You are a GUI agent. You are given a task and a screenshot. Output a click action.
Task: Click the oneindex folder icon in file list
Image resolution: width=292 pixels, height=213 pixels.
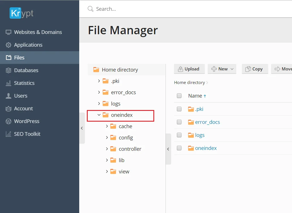pos(191,148)
